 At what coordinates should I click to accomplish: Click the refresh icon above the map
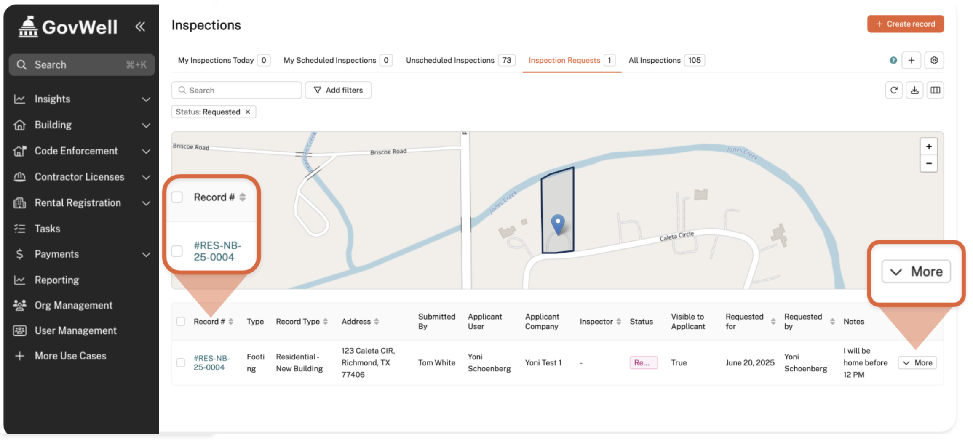[x=893, y=90]
